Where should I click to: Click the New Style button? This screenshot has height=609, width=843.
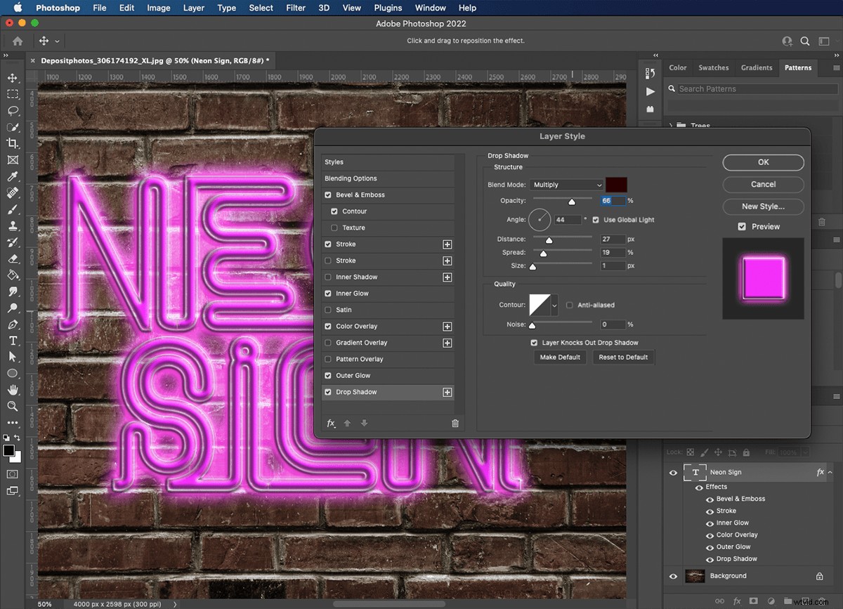pyautogui.click(x=763, y=207)
